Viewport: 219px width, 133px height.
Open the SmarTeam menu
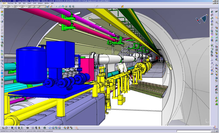click(11, 3)
